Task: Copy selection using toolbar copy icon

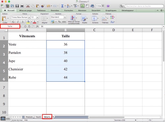Action: [33, 6]
